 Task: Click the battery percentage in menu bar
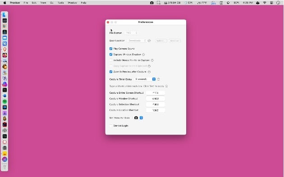point(236,3)
